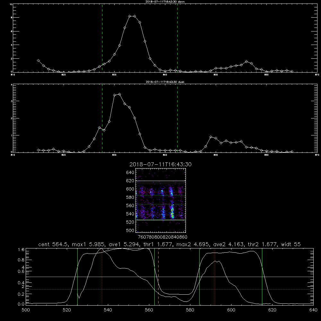Click the spectrogram image thumbnail

tap(161, 200)
